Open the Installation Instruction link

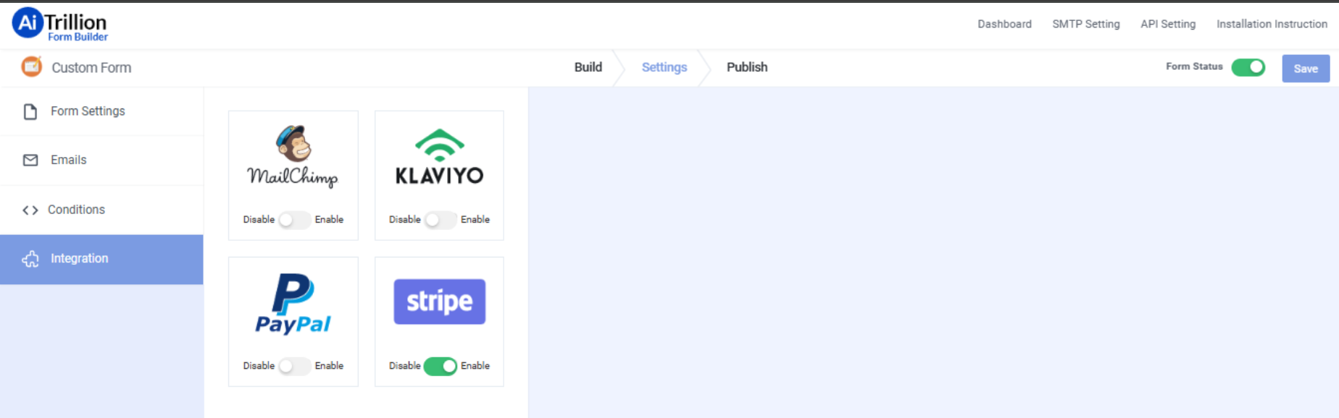point(1272,24)
